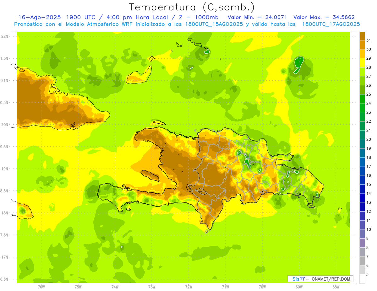Click the colorbar label "22"

369,121
